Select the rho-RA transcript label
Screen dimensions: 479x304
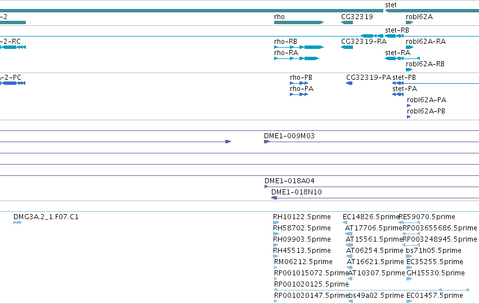tap(286, 53)
